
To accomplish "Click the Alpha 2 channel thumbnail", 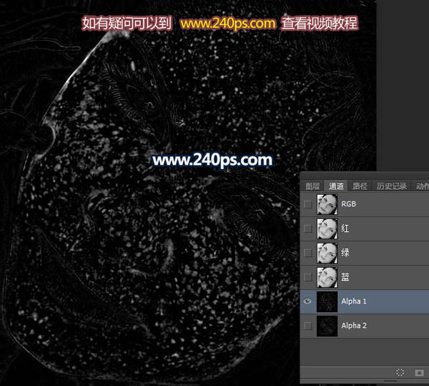I will coord(327,326).
